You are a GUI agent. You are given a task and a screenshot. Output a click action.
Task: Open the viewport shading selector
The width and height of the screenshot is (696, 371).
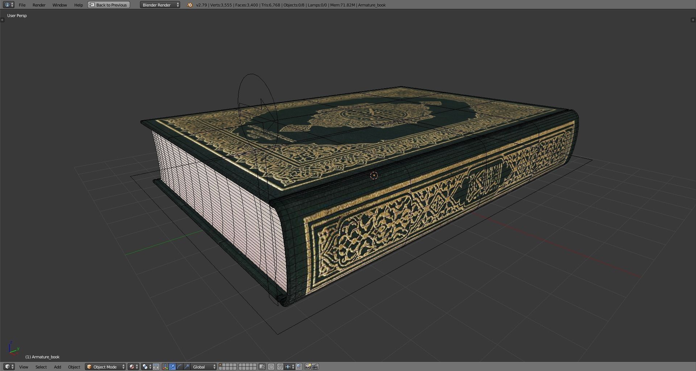133,367
